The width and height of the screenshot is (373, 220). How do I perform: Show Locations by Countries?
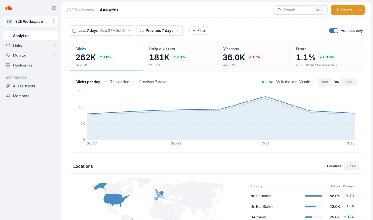pos(334,166)
